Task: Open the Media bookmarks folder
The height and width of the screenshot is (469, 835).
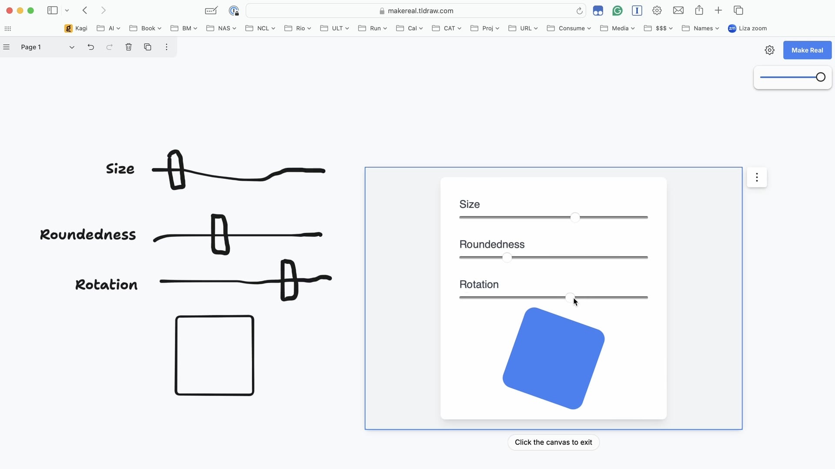Action: pos(617,28)
